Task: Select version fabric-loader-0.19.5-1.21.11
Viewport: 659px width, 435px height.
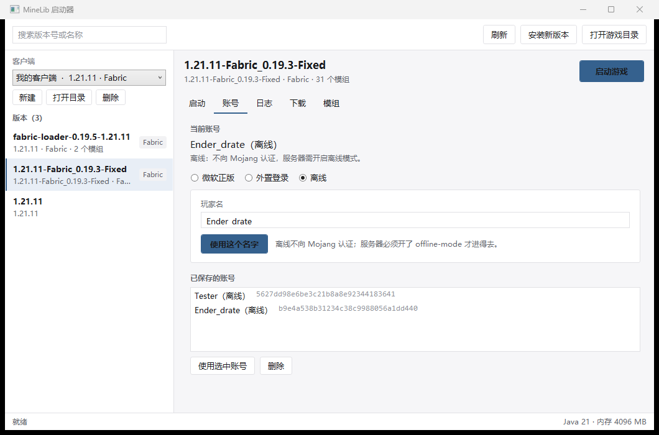Action: click(89, 142)
